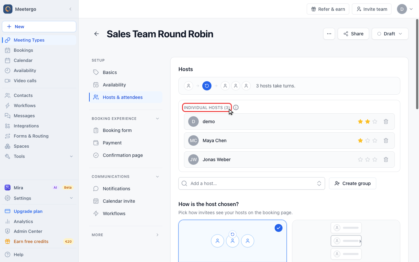Click the info icon beside Individual Hosts
This screenshot has width=419, height=262.
coord(236,107)
